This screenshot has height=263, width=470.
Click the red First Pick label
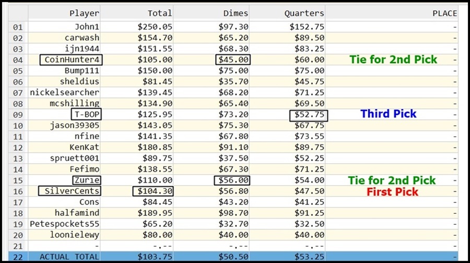pos(392,192)
